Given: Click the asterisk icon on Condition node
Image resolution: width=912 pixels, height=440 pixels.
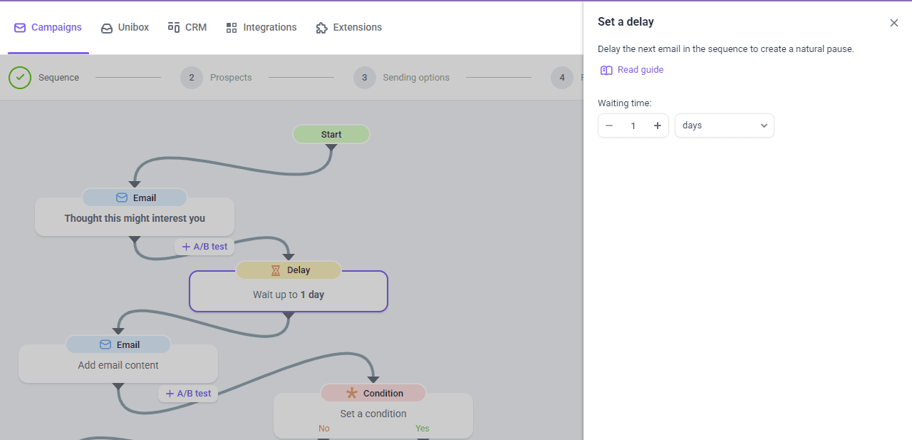Looking at the screenshot, I should coord(351,393).
